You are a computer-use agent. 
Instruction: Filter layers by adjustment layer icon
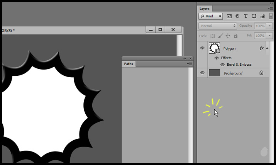[x=237, y=16]
